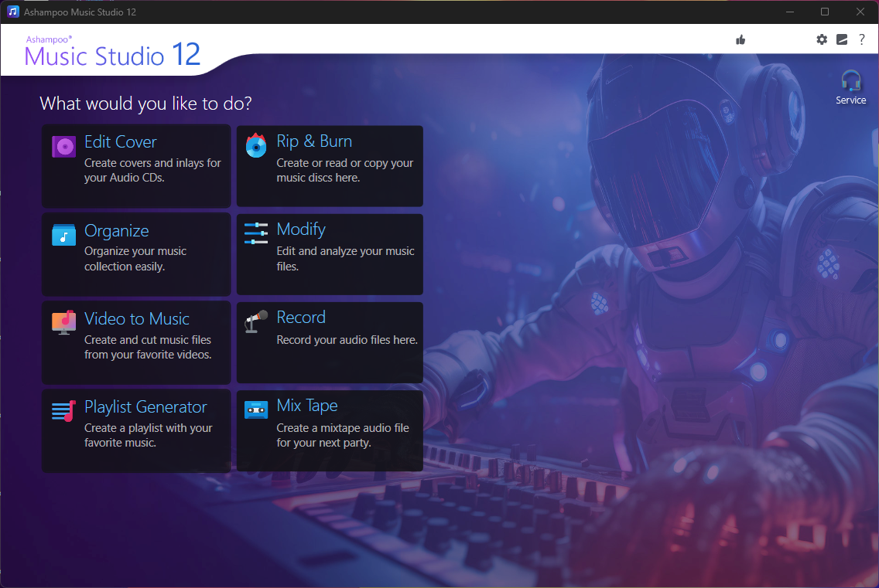The image size is (879, 588).
Task: Click 'Organize your music collection easily.'
Action: click(x=135, y=259)
